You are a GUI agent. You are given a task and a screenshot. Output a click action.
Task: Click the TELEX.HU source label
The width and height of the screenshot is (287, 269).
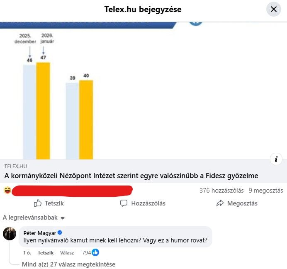click(x=15, y=166)
